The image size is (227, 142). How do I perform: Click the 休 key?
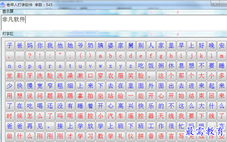(x=171, y=66)
